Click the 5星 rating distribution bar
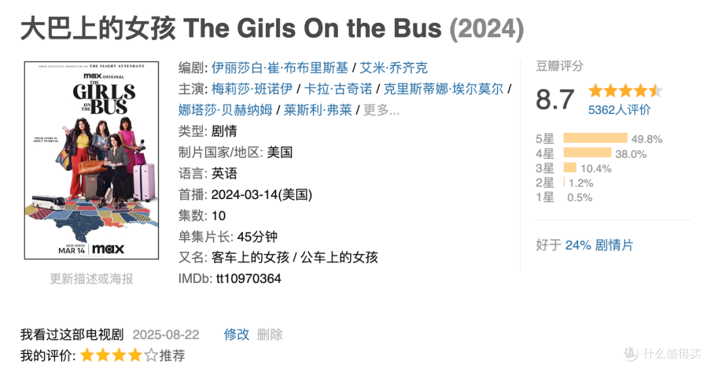This screenshot has width=707, height=368. click(595, 138)
